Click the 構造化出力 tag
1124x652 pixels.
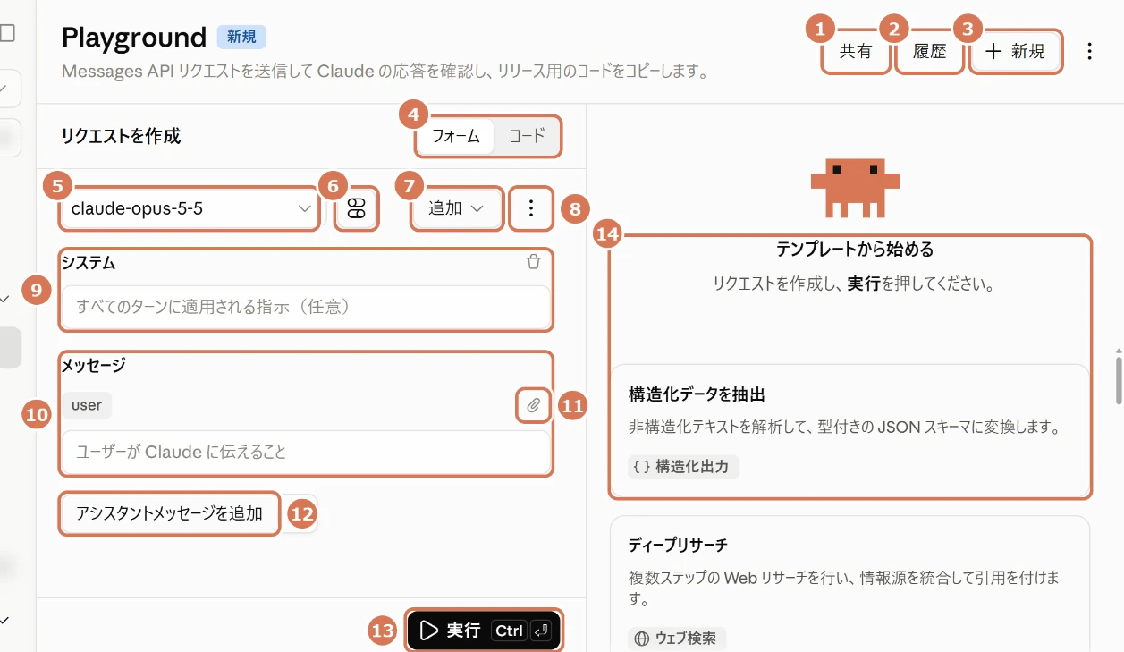coord(683,466)
